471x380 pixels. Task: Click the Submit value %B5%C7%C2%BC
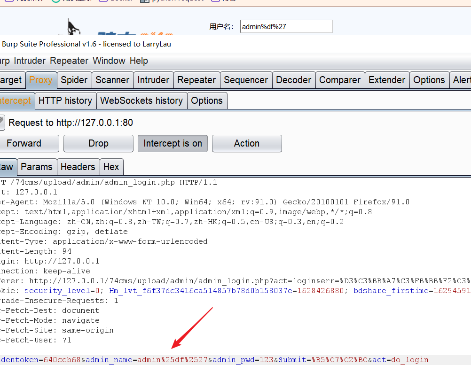[x=339, y=360]
